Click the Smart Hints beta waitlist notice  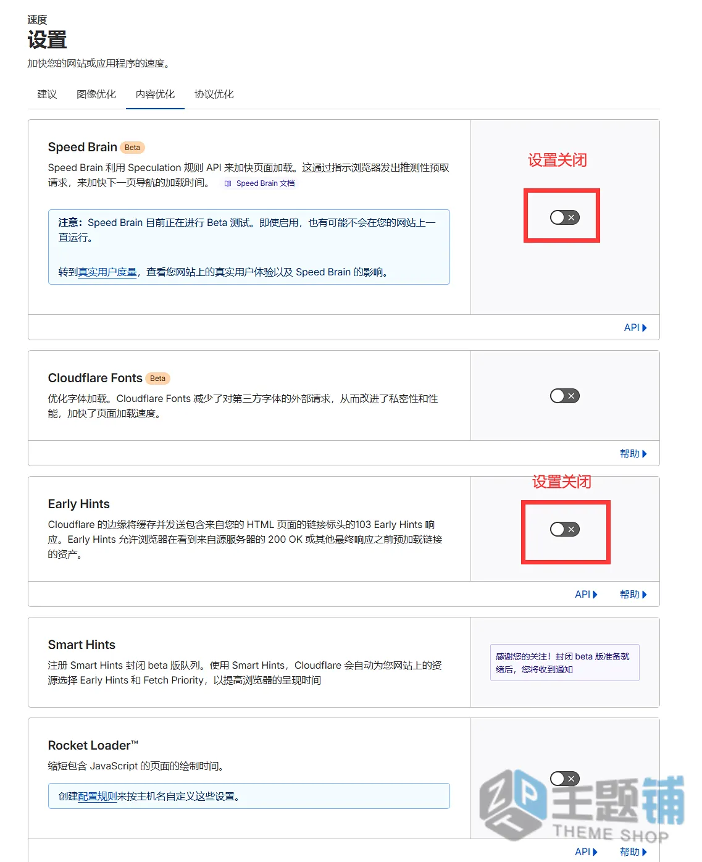565,663
